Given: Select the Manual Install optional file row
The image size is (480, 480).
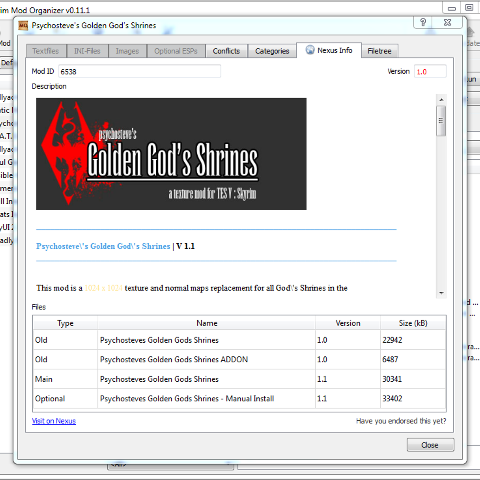Looking at the screenshot, I should [x=239, y=398].
